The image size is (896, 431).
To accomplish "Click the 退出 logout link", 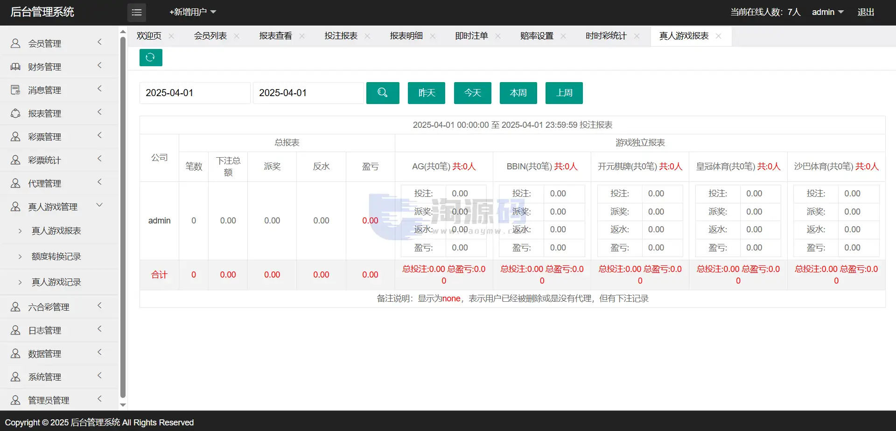I will 866,12.
